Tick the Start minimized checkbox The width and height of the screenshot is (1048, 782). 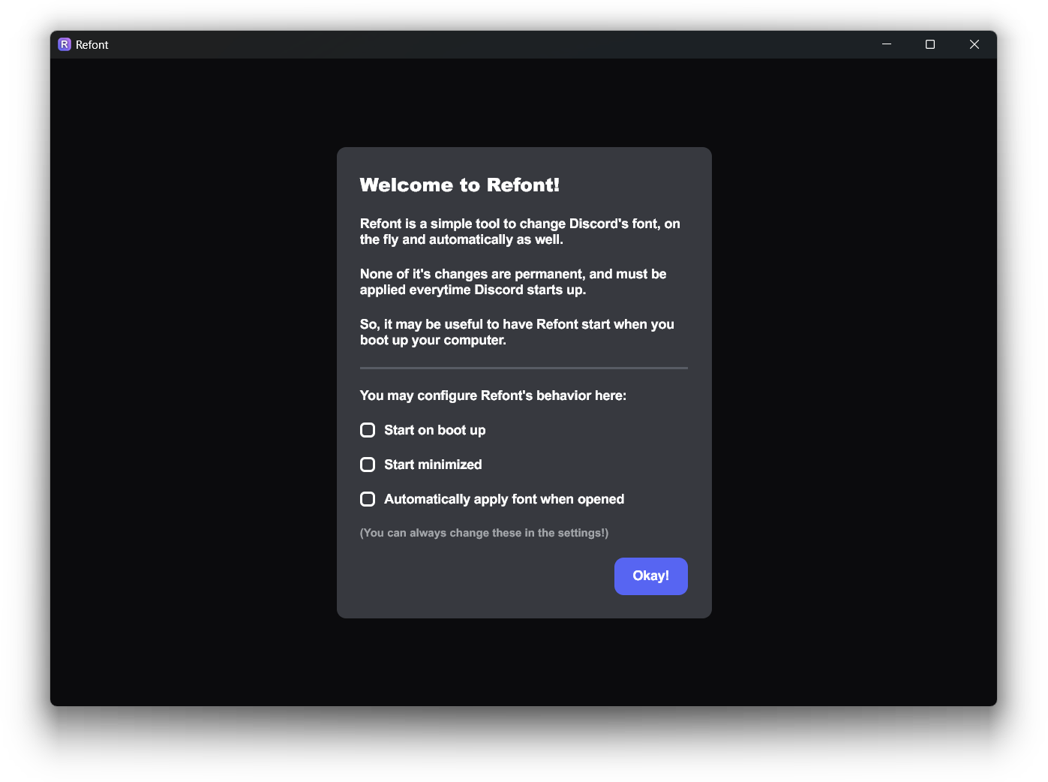[368, 465]
